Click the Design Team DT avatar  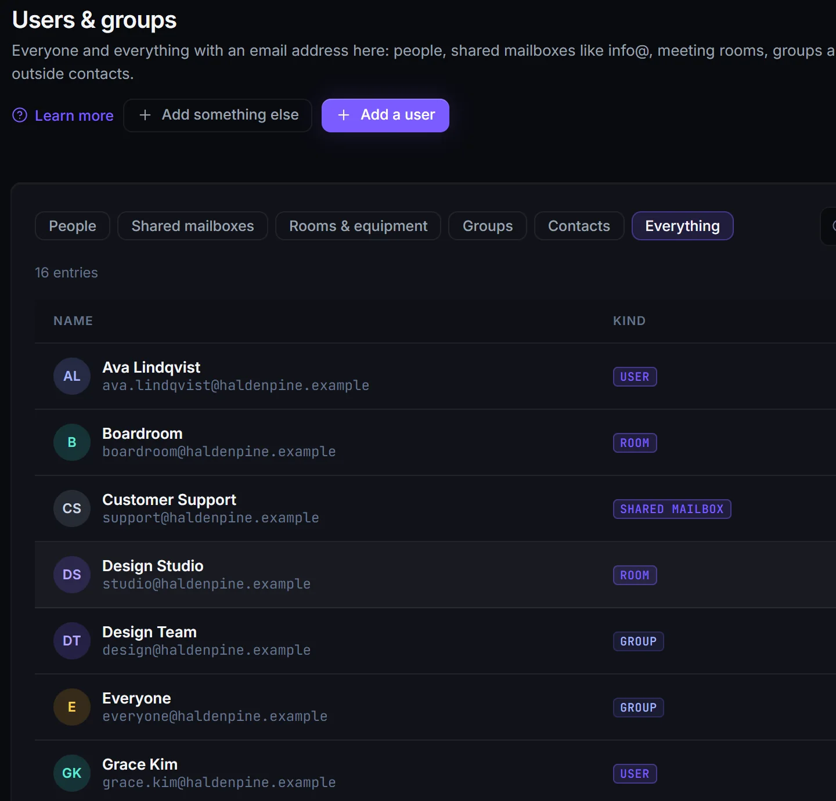coord(72,641)
